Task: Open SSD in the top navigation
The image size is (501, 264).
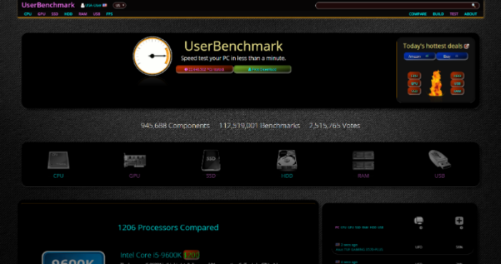Action: tap(55, 14)
